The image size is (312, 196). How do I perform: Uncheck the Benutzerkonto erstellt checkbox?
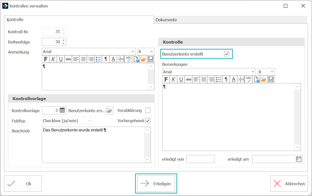(x=227, y=54)
